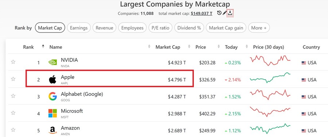This screenshot has width=328, height=137.
Task: Click Amazon's price $249.99
Action: coord(207,131)
